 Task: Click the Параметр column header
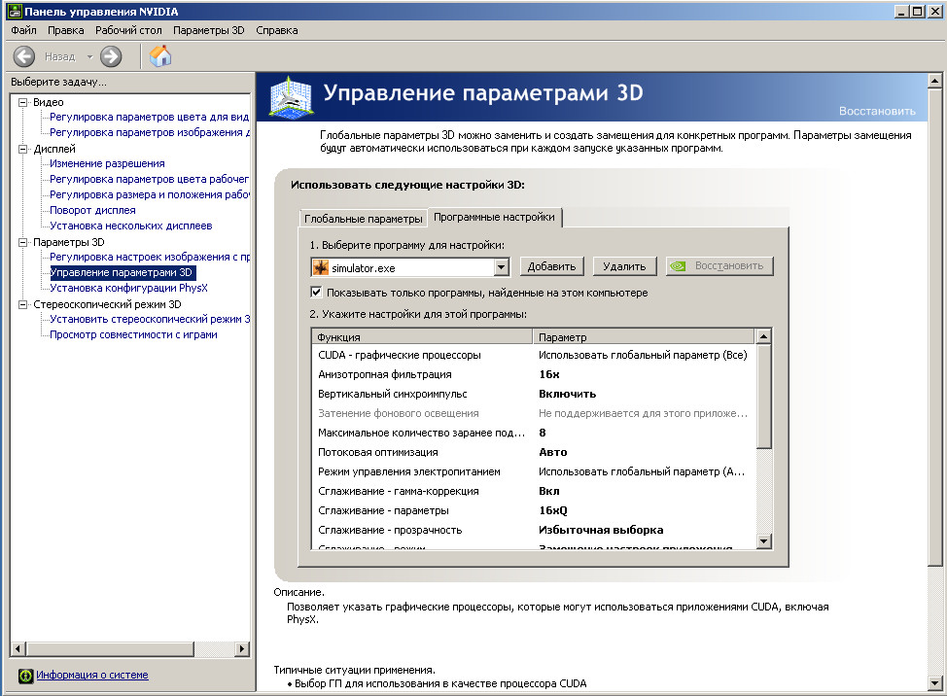[644, 337]
